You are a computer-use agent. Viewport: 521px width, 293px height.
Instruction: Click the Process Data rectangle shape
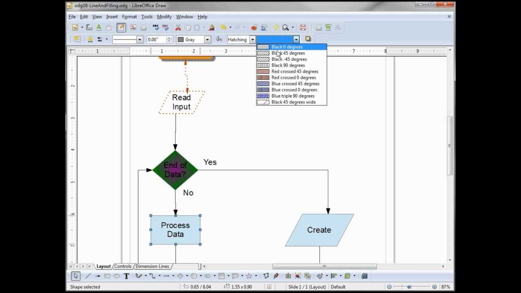tap(175, 230)
